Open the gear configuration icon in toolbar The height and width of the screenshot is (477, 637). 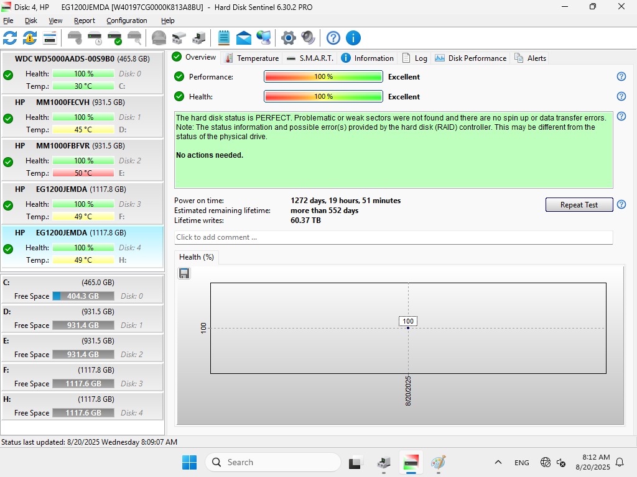(288, 38)
